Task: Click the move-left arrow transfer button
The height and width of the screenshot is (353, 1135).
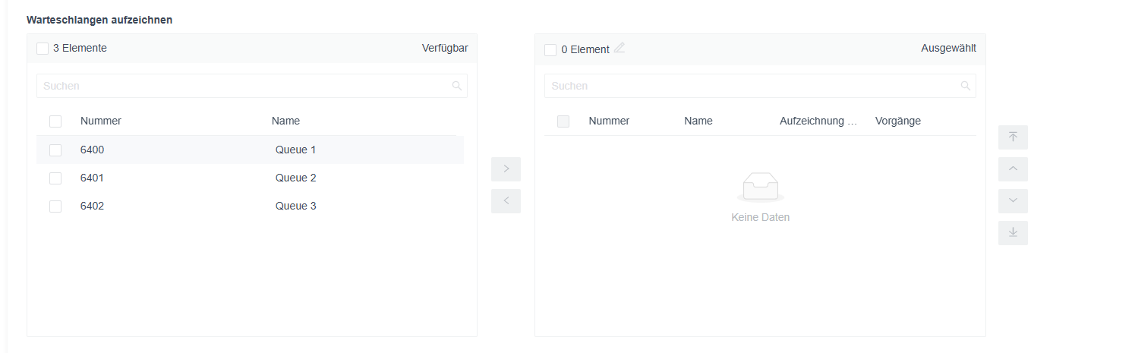Action: click(x=506, y=201)
